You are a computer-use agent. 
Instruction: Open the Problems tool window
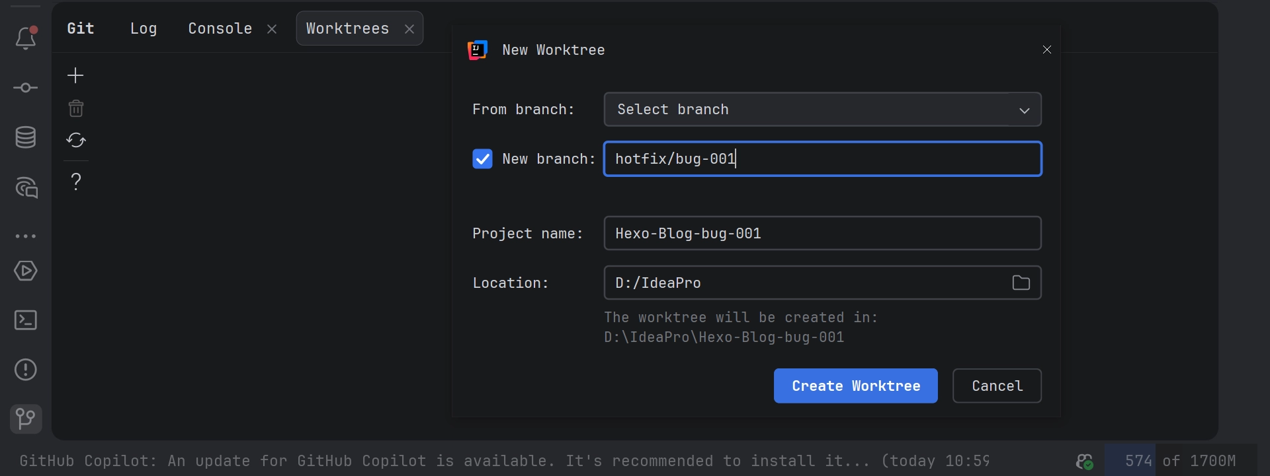[x=26, y=370]
